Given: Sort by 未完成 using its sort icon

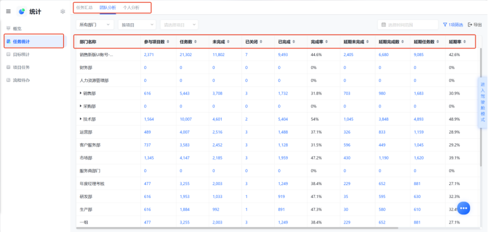Looking at the screenshot, I should [228, 42].
